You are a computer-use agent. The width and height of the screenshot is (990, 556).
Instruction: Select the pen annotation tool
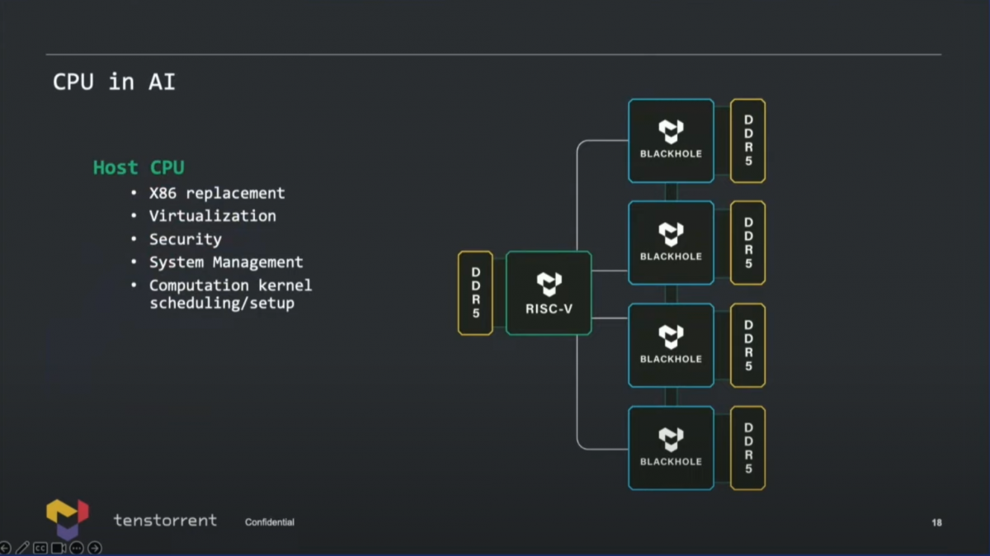(22, 548)
